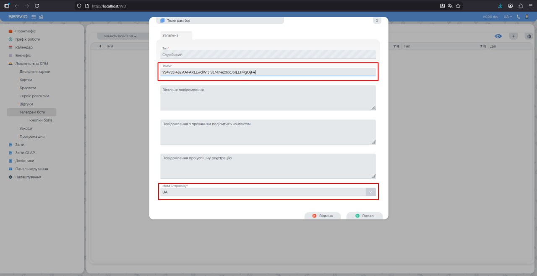Click the browser translate page icon

450,6
